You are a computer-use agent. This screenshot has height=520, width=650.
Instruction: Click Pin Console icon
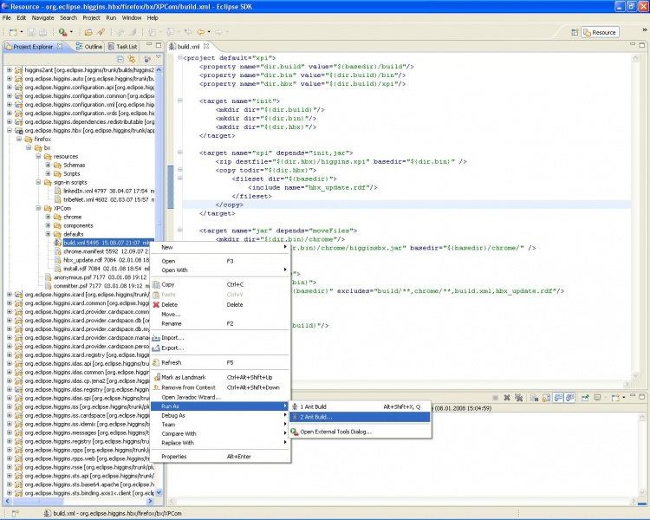click(585, 398)
